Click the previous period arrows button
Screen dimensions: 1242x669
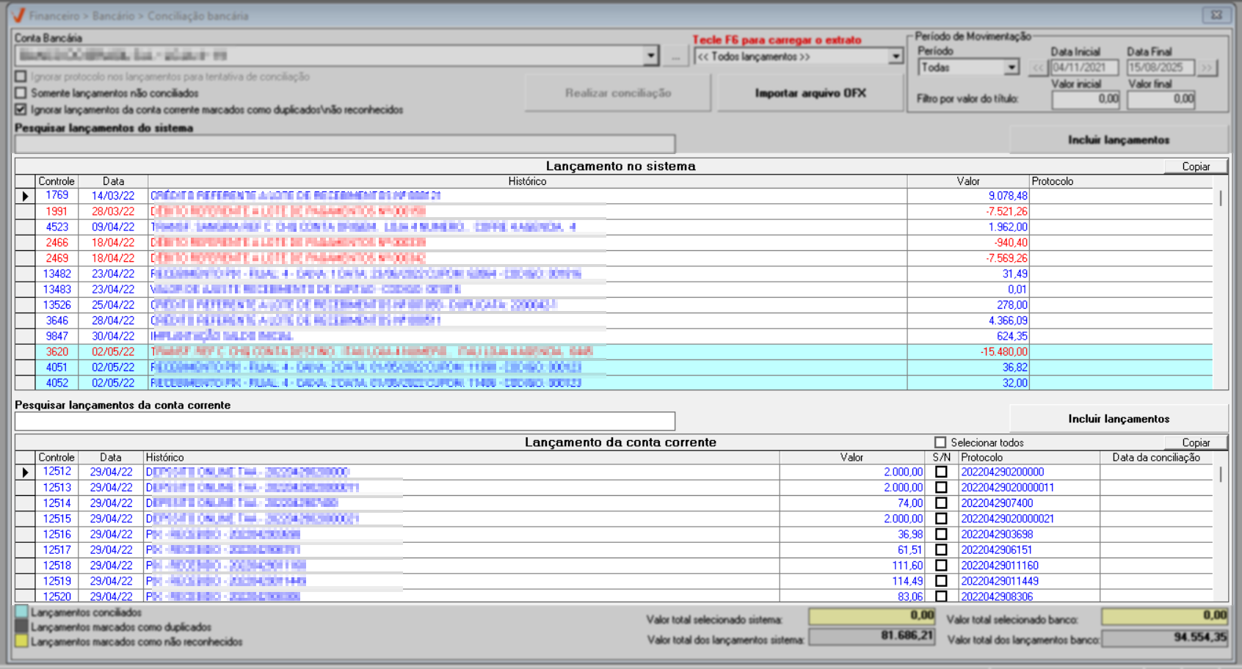(1037, 68)
